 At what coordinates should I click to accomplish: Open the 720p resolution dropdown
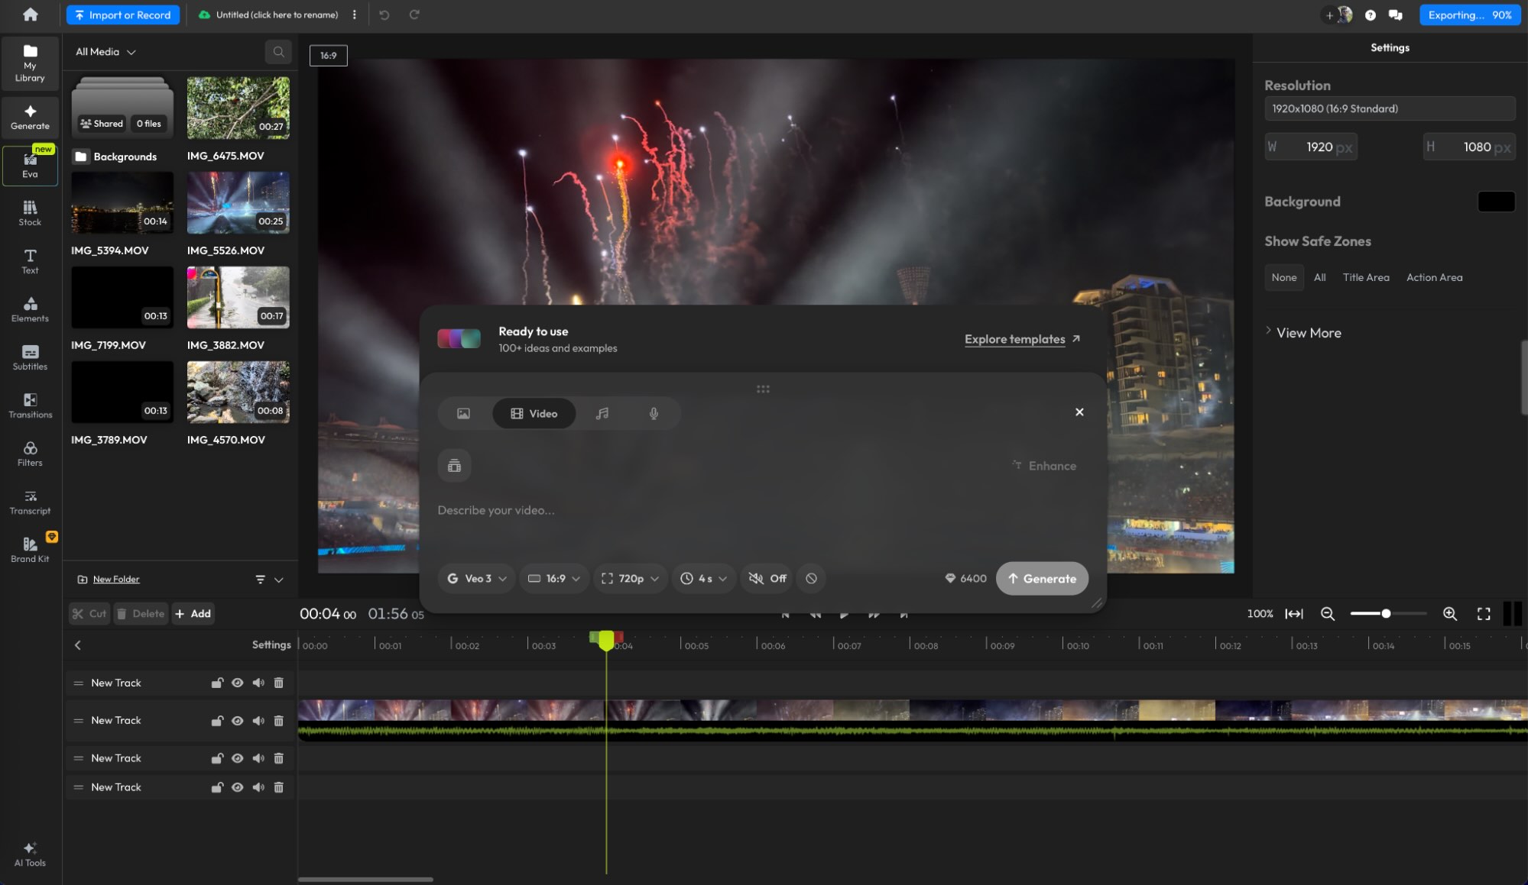[x=631, y=579]
